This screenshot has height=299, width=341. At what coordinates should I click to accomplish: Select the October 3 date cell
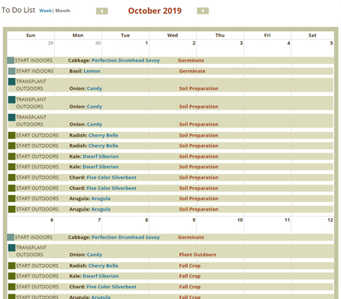(220, 48)
